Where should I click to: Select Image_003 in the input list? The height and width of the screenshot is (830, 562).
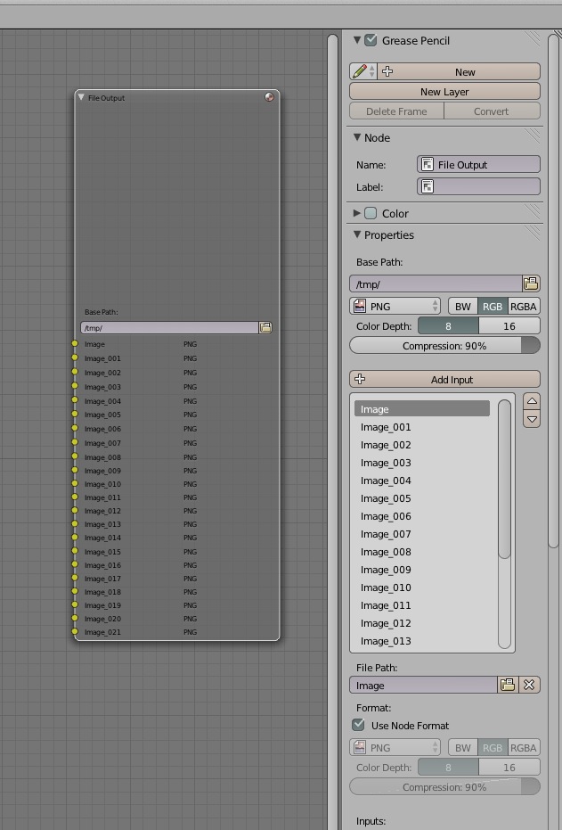pos(422,463)
